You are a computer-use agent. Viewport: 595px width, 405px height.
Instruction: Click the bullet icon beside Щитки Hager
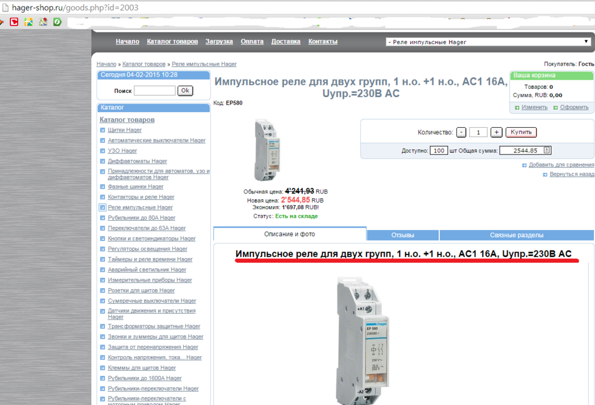[x=102, y=130]
